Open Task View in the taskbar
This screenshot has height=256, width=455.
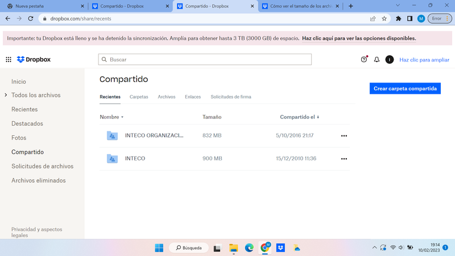[217, 248]
